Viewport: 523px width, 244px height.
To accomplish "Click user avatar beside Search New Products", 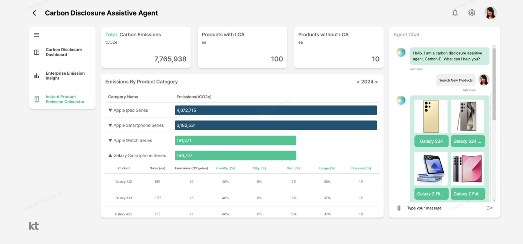I will [x=484, y=80].
